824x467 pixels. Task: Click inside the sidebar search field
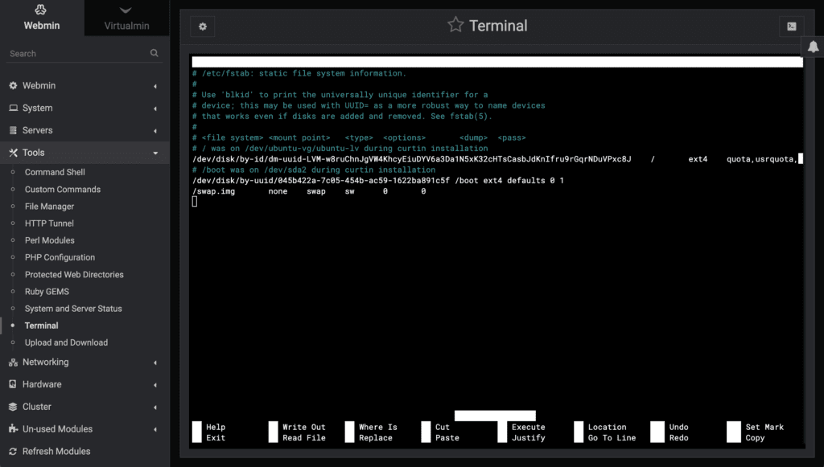click(72, 53)
